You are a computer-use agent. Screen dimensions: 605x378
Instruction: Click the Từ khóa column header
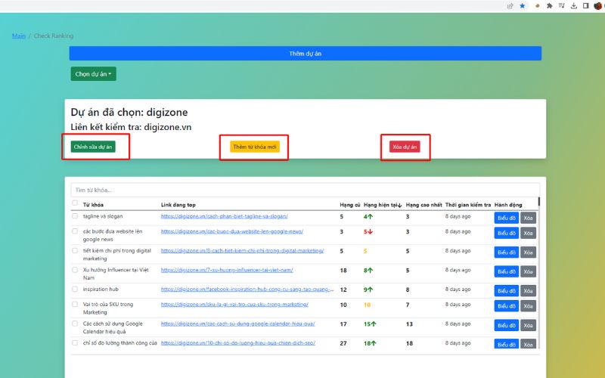(x=93, y=205)
